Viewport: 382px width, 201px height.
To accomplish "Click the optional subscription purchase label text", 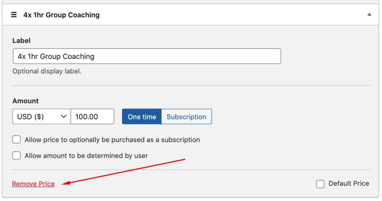I will point(112,140).
